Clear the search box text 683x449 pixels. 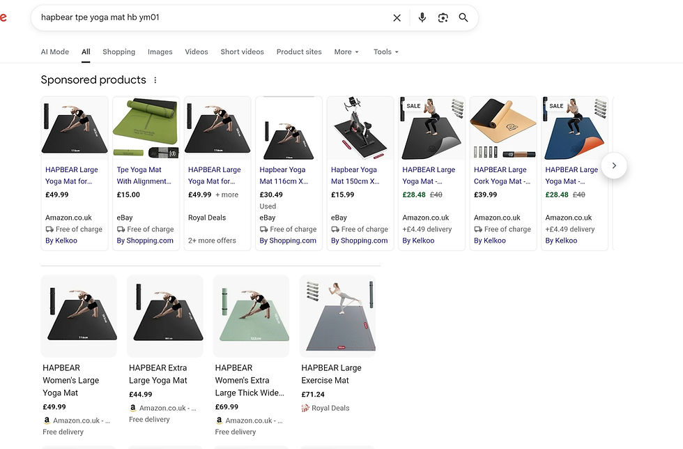tap(397, 18)
